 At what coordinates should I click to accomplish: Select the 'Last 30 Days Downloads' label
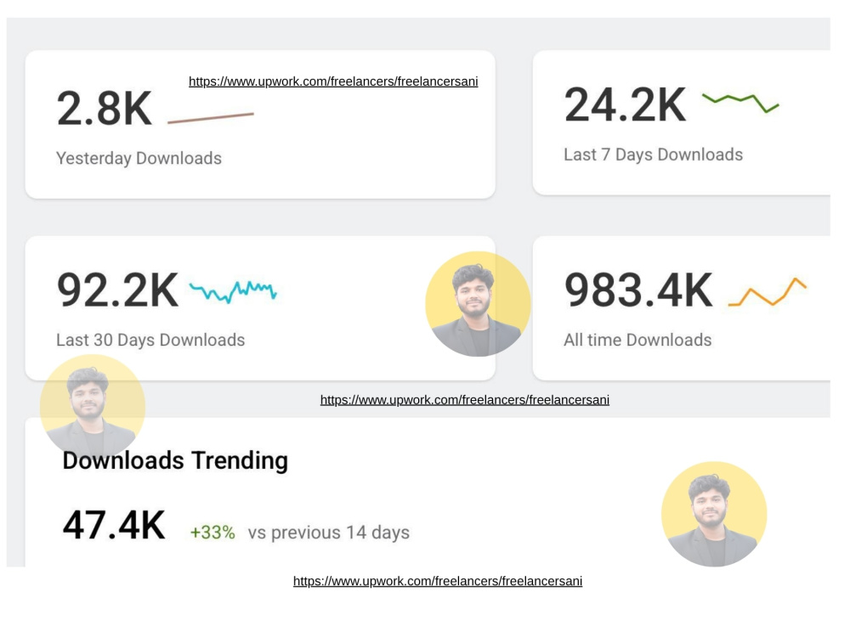150,340
